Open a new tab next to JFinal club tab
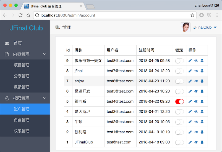The height and width of the screenshot is (152, 222). click(x=90, y=7)
